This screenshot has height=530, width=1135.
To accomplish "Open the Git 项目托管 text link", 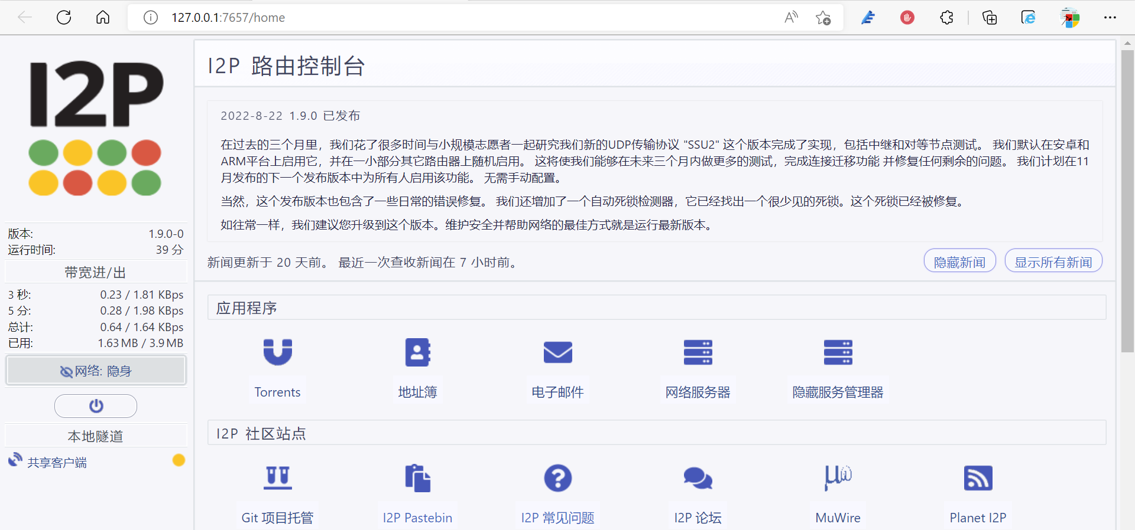I will tap(277, 518).
